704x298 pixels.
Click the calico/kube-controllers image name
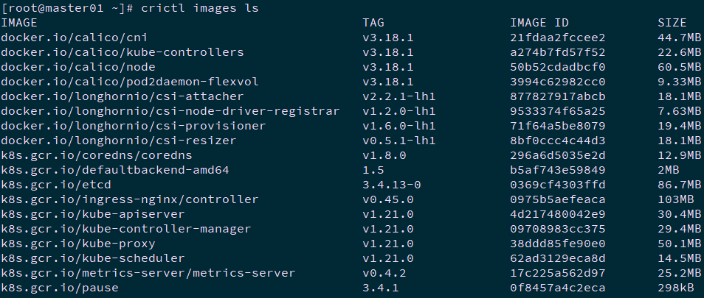tap(122, 52)
